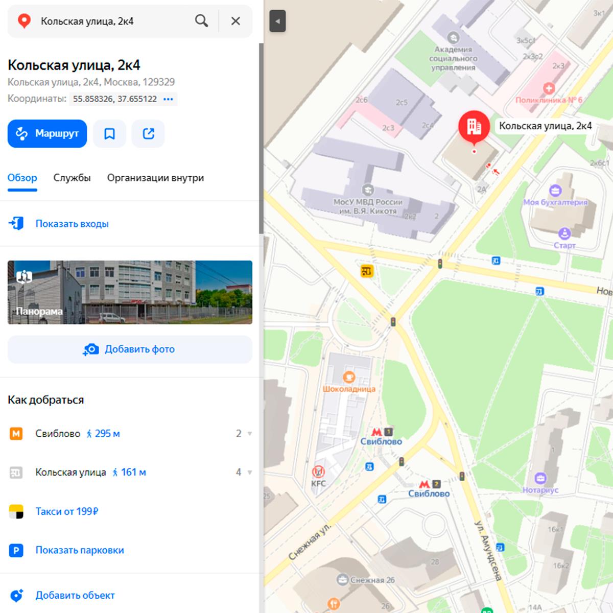Click the Свиблово metro exit 1 marker
The image size is (613, 613).
pyautogui.click(x=383, y=432)
